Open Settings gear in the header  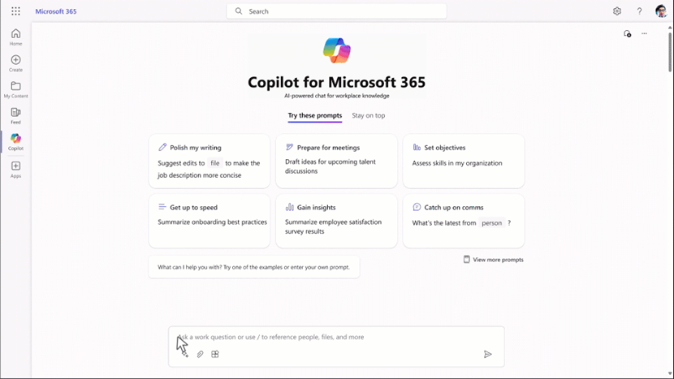617,11
